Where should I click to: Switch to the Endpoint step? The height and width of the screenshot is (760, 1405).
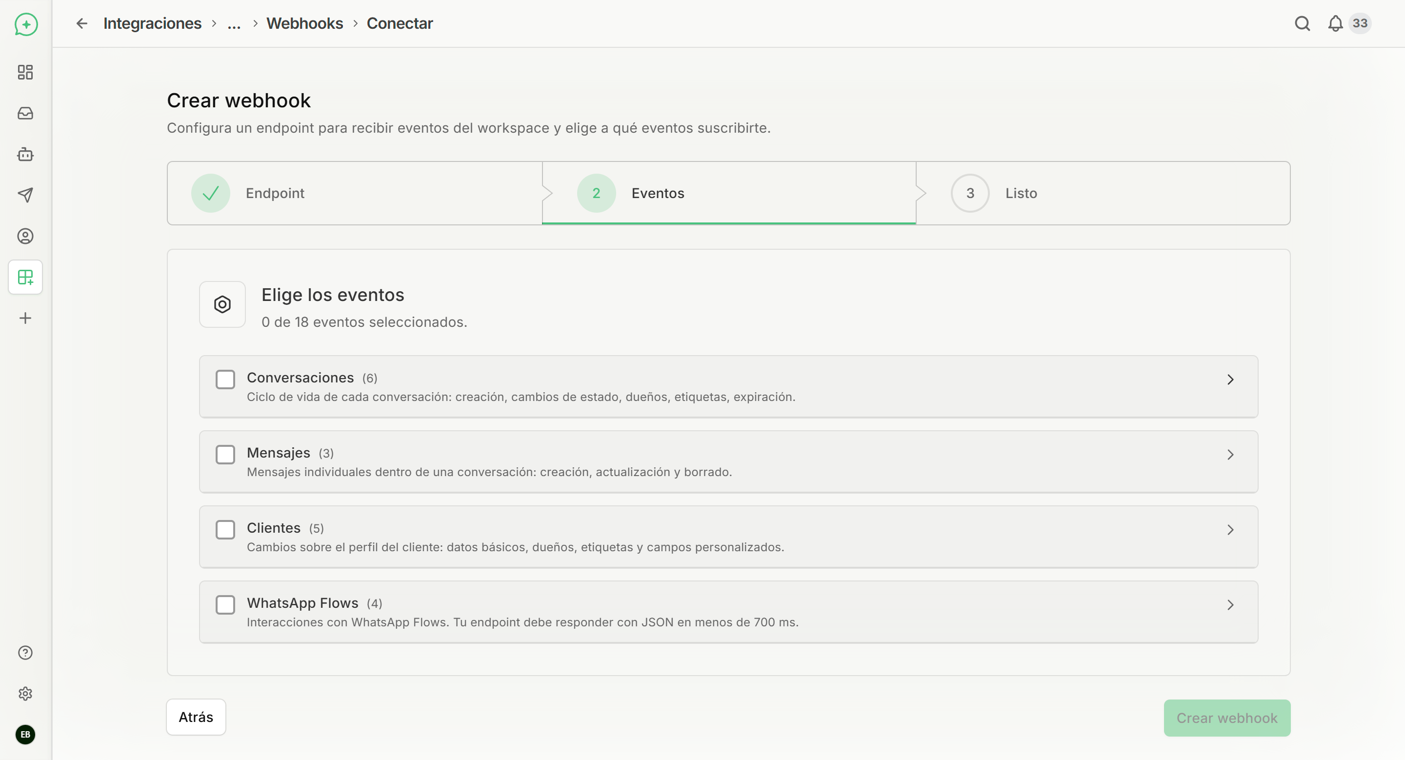coord(355,193)
